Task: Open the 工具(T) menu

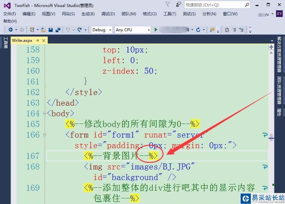Action: coord(170,14)
